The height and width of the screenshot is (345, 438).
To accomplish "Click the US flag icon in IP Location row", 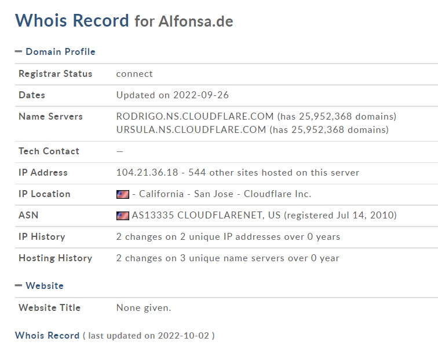I will [x=123, y=194].
